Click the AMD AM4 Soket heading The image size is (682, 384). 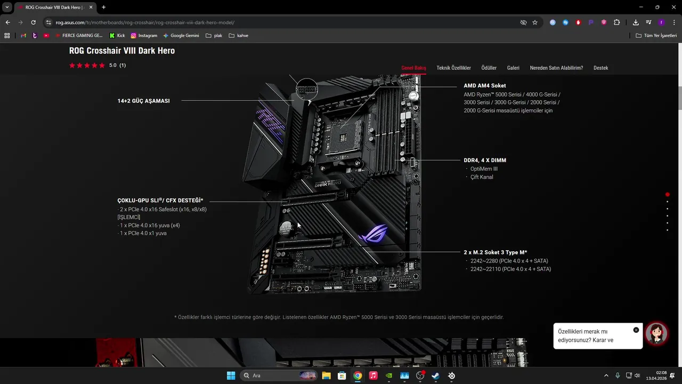(x=484, y=85)
